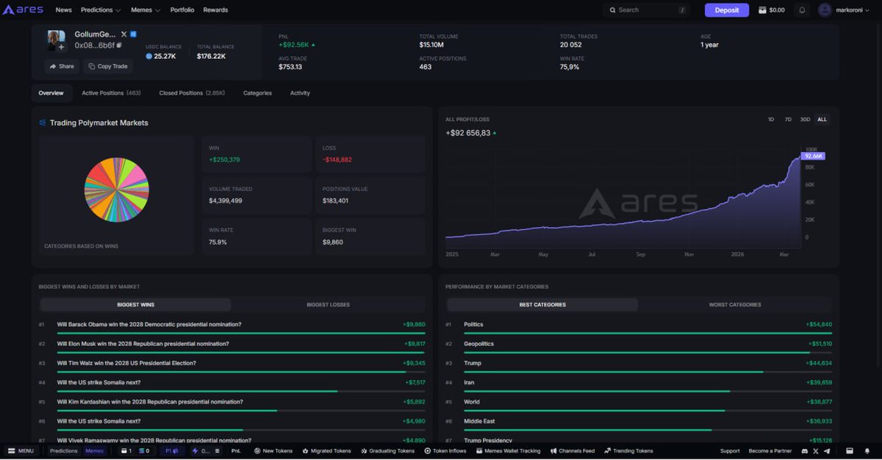The image size is (882, 460).
Task: Open Trending Tokens in the bottom bar
Action: point(628,451)
